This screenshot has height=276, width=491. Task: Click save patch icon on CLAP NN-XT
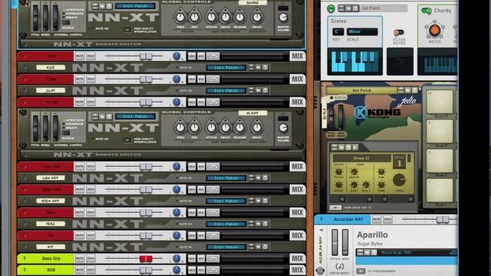point(265,90)
